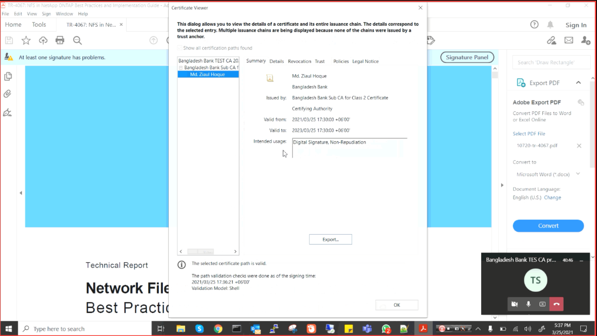Click the information icon near path validity message
The image size is (597, 336).
(x=181, y=265)
